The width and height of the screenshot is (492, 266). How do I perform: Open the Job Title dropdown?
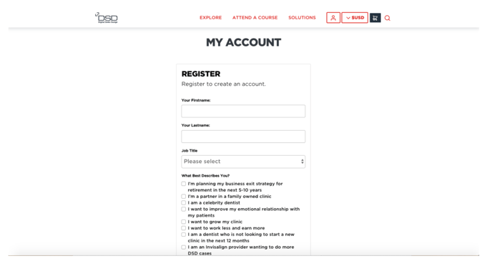point(243,162)
